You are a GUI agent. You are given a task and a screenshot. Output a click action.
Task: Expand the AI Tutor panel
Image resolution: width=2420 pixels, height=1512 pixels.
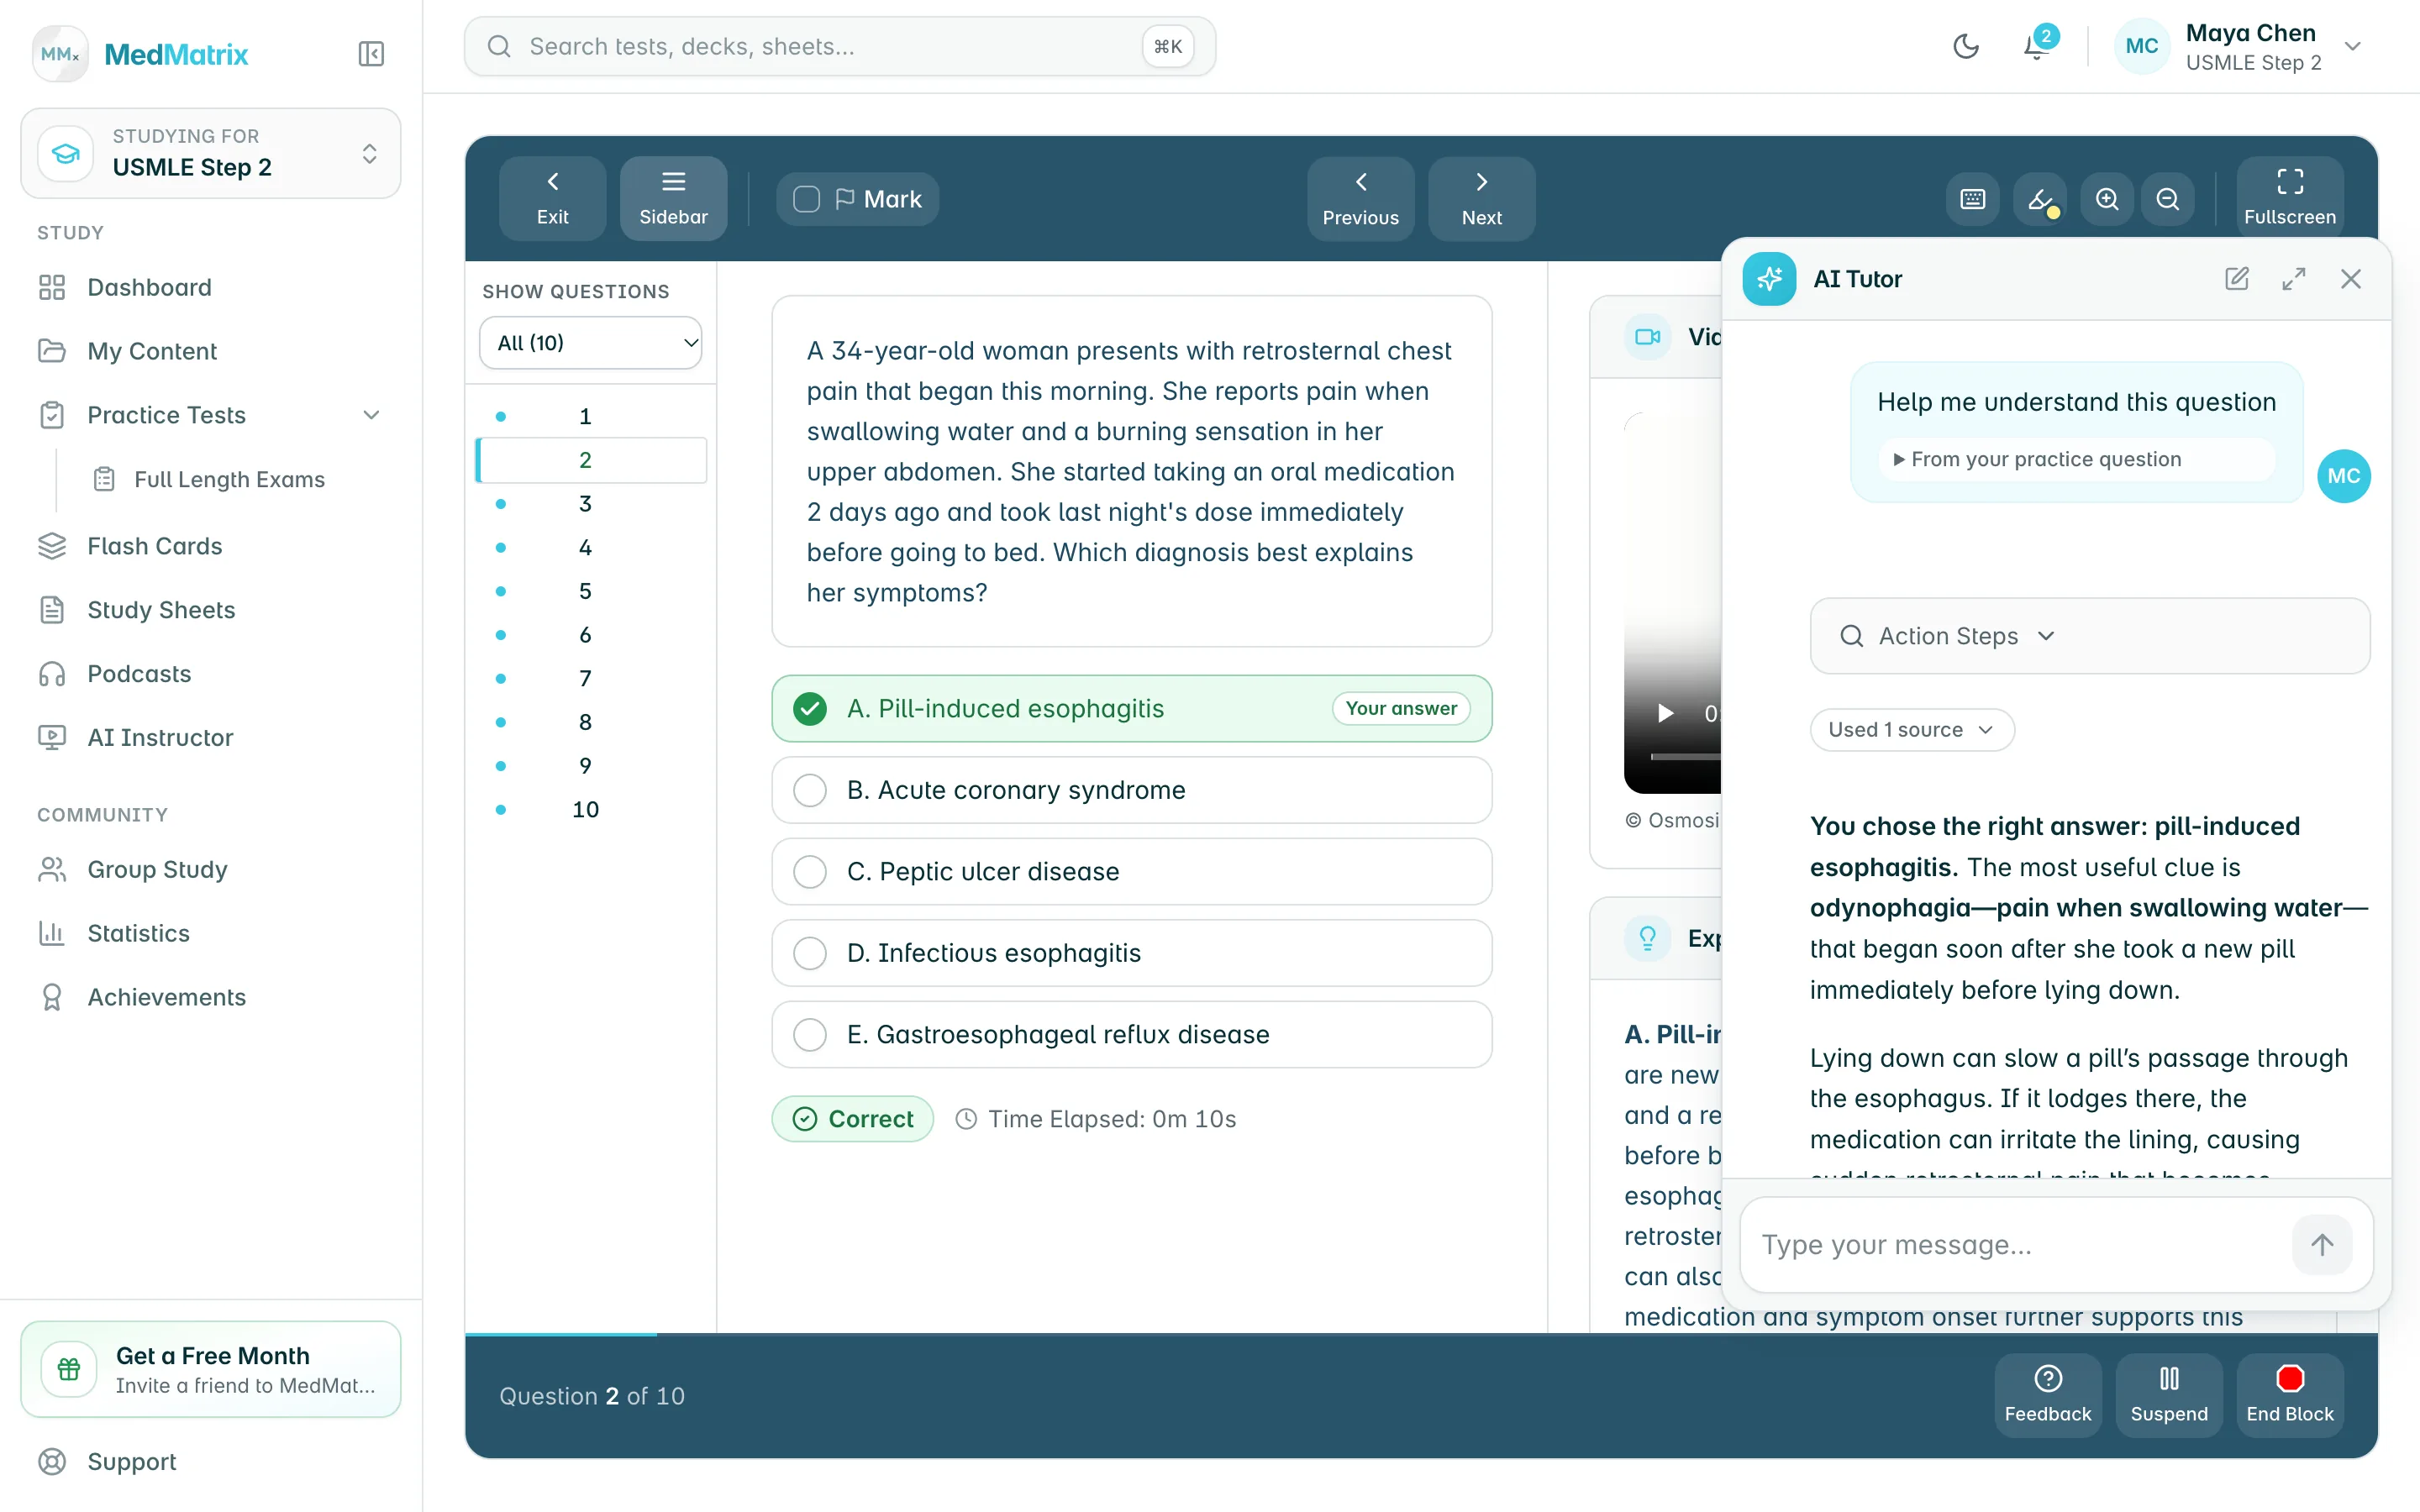pos(2294,279)
